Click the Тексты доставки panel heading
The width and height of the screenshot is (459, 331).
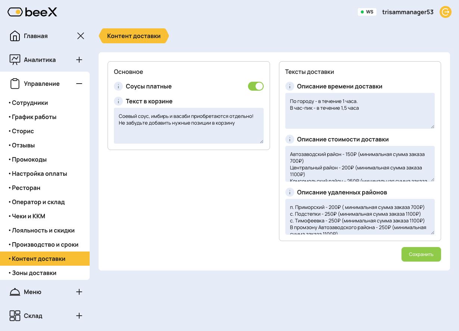tap(310, 72)
